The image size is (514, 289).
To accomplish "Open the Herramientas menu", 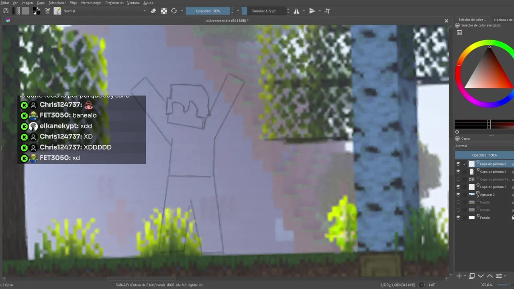I will (91, 3).
